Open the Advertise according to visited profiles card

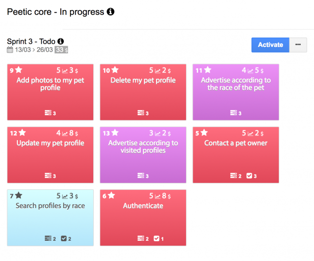pos(143,155)
